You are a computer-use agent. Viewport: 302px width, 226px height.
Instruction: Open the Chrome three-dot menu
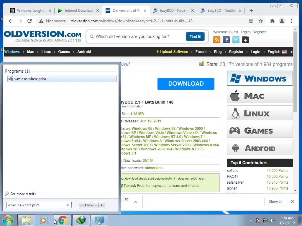[292, 21]
